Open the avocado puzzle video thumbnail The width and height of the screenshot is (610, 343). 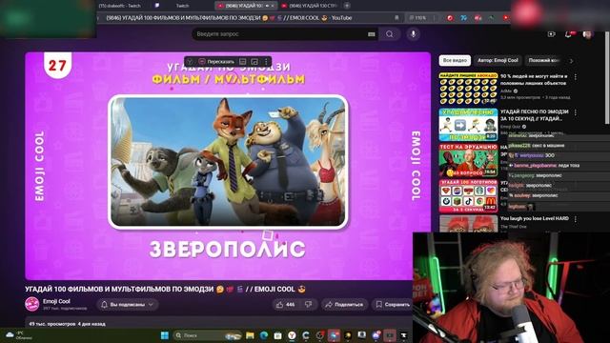pos(468,89)
